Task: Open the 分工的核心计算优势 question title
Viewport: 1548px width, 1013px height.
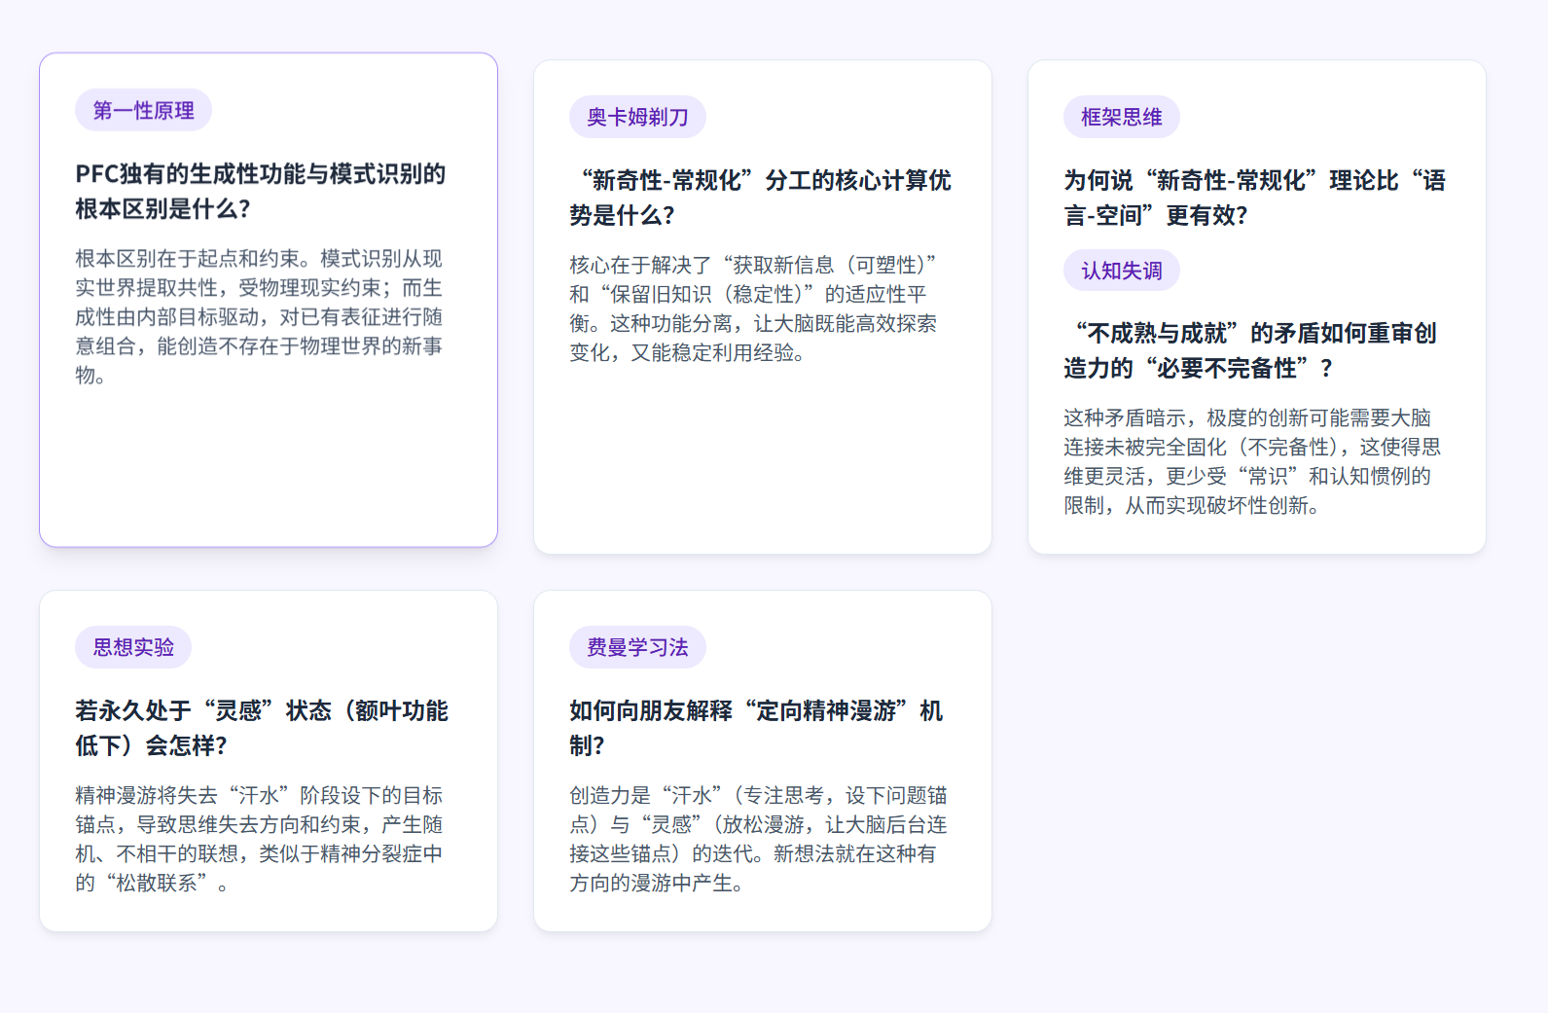Action: click(x=760, y=198)
